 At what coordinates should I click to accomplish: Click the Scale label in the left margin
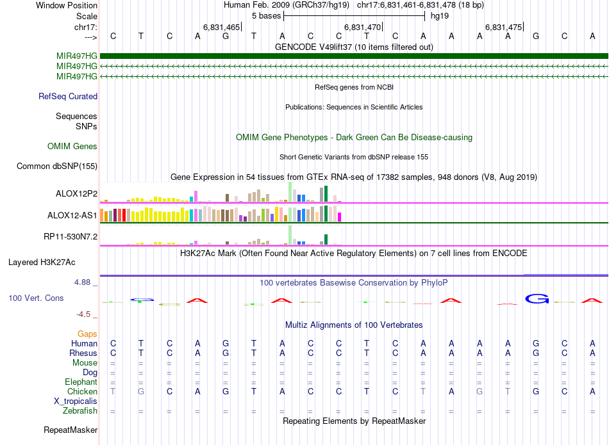tap(87, 16)
